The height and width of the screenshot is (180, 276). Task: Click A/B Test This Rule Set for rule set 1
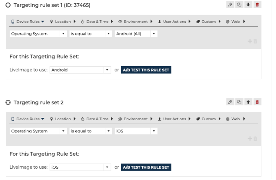[146, 70]
